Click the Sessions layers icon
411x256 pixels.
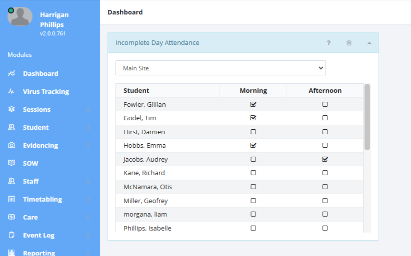[11, 109]
